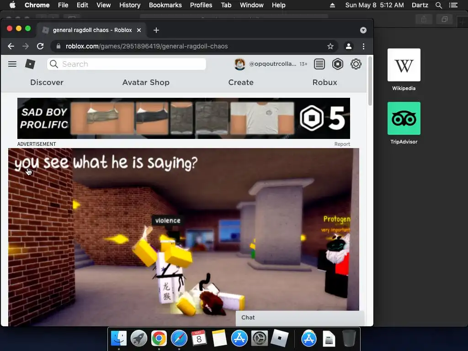Open Chrome from the Dock
468x351 pixels.
click(x=159, y=339)
